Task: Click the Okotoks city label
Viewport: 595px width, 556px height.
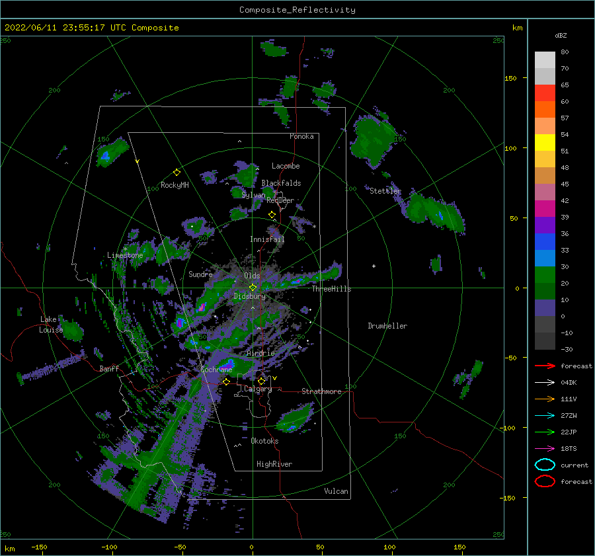Action: pyautogui.click(x=264, y=441)
